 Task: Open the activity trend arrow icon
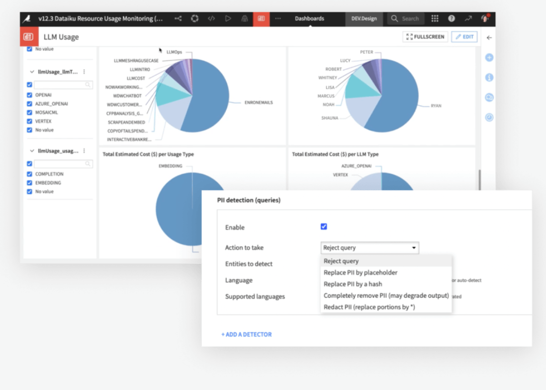click(468, 19)
